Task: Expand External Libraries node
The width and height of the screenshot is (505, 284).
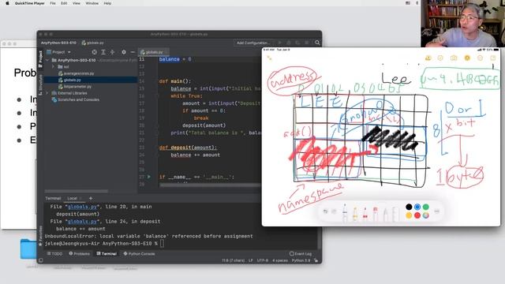Action: tap(47, 93)
